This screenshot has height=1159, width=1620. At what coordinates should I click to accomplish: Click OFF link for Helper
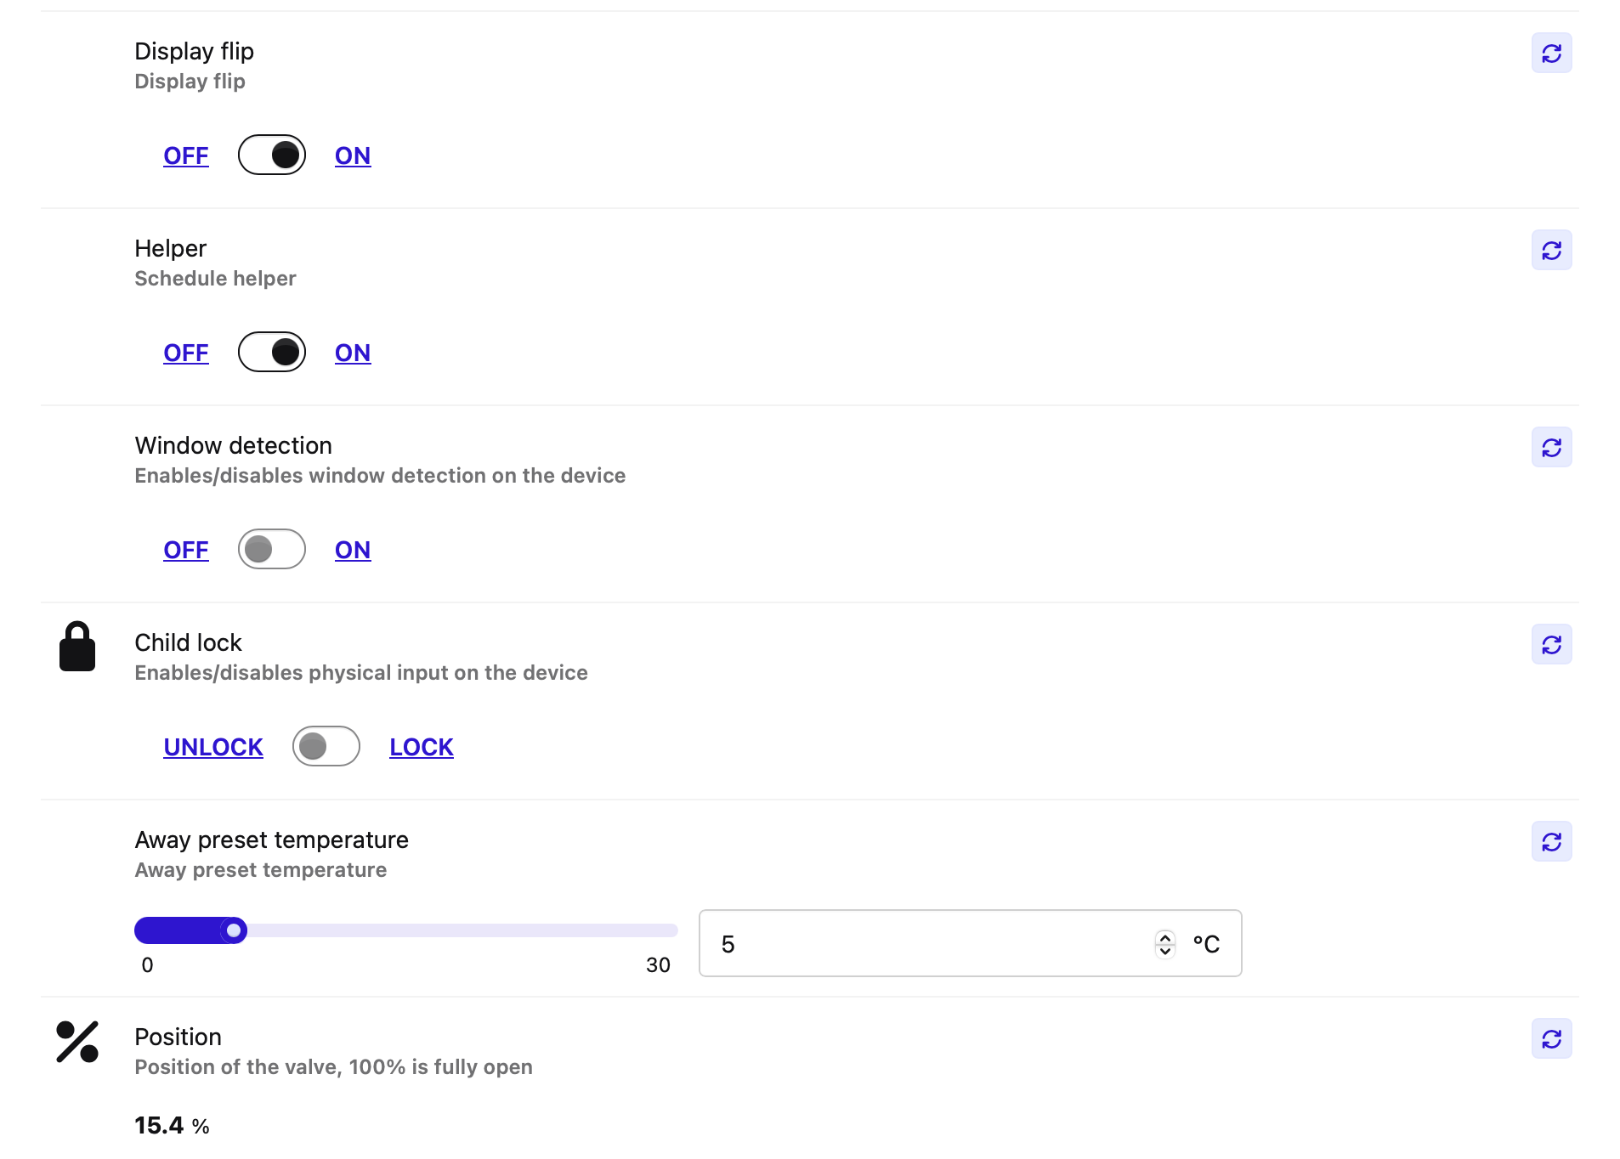click(186, 353)
